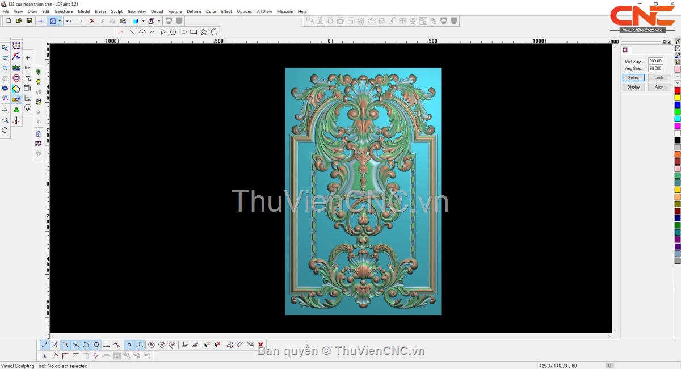Image resolution: width=681 pixels, height=369 pixels.
Task: Choose the ellipse drawing tool
Action: (183, 32)
